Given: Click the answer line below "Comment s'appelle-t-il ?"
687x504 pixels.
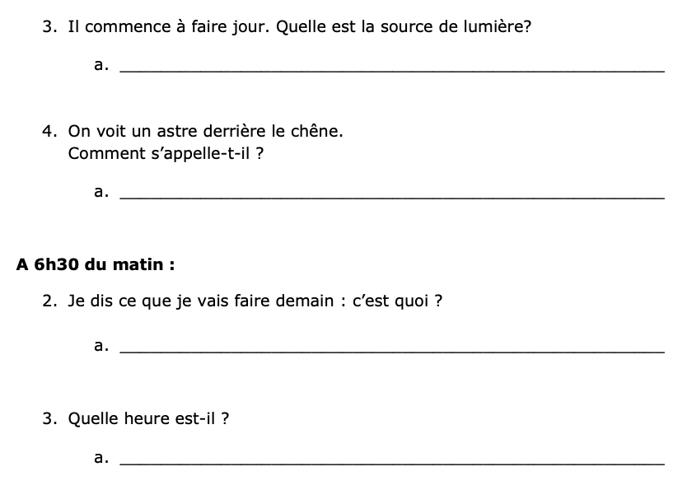Looking at the screenshot, I should coord(391,197).
